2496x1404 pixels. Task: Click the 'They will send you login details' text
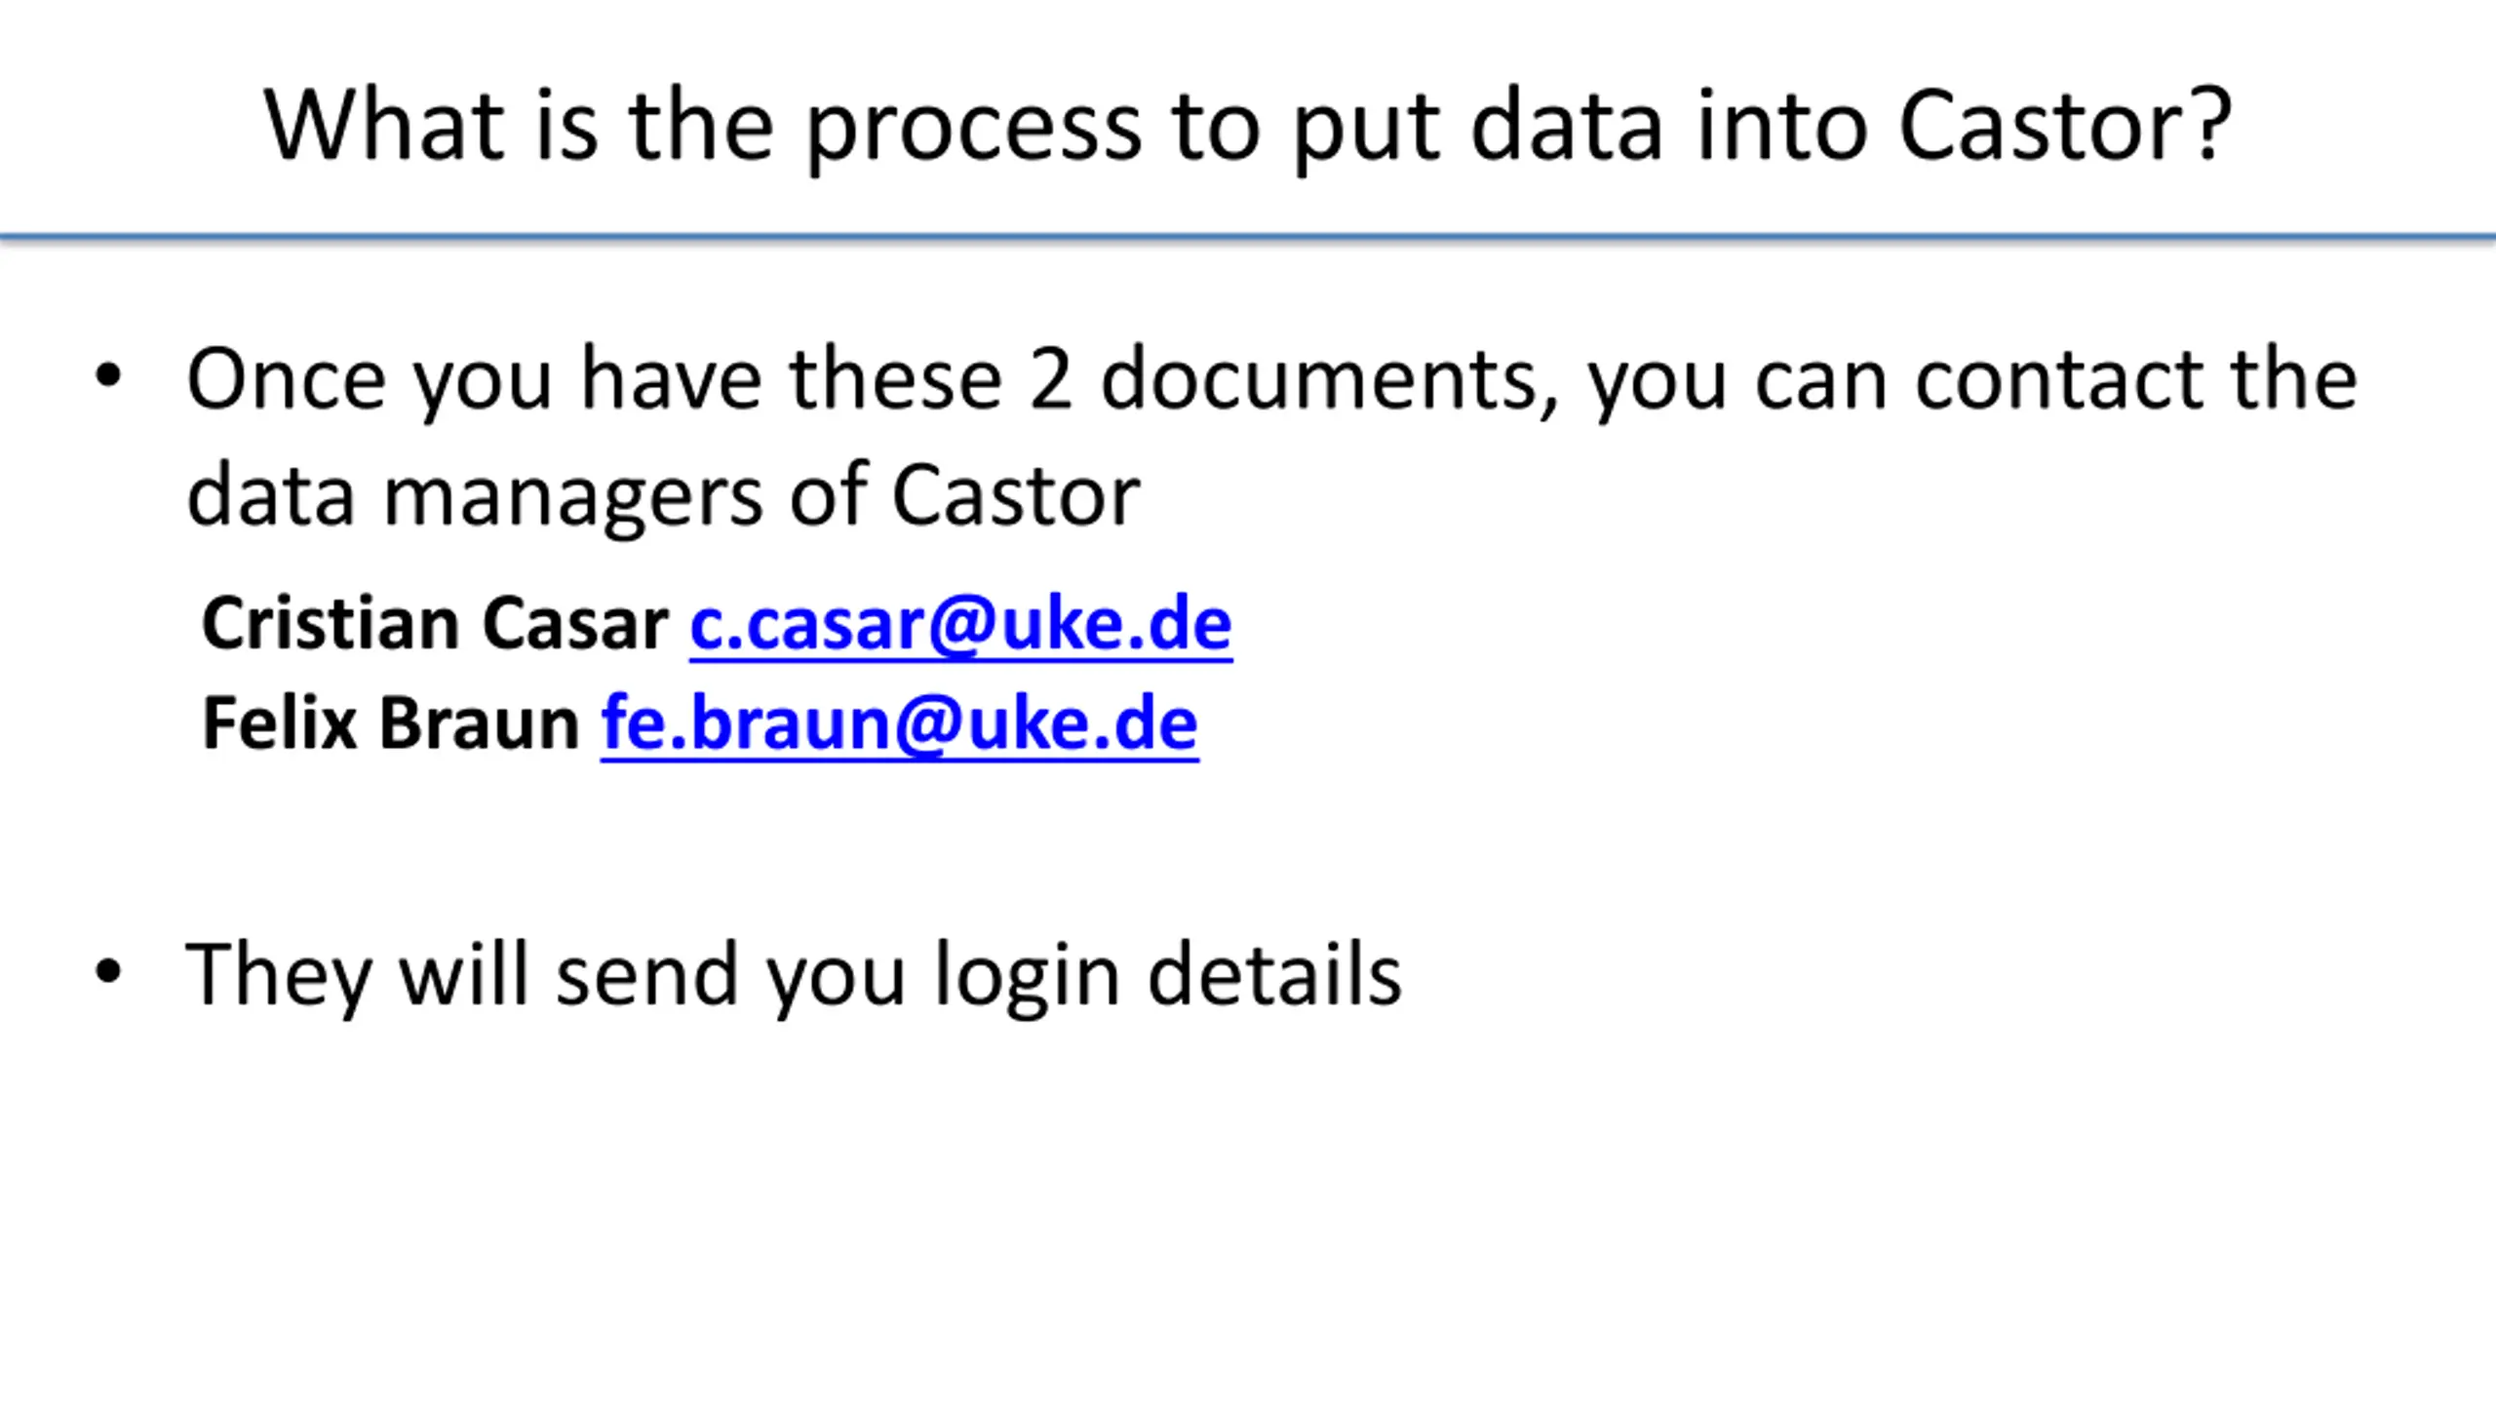pos(794,975)
